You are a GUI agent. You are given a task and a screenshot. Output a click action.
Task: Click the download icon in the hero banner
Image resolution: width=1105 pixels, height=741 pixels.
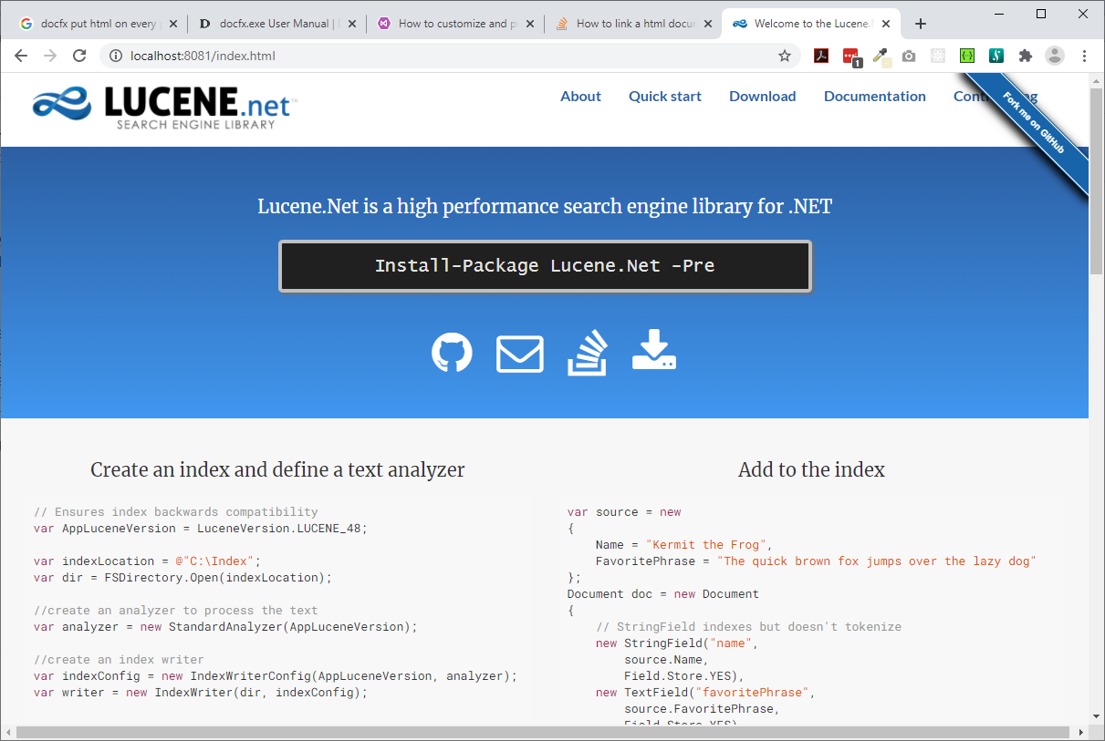pos(654,351)
